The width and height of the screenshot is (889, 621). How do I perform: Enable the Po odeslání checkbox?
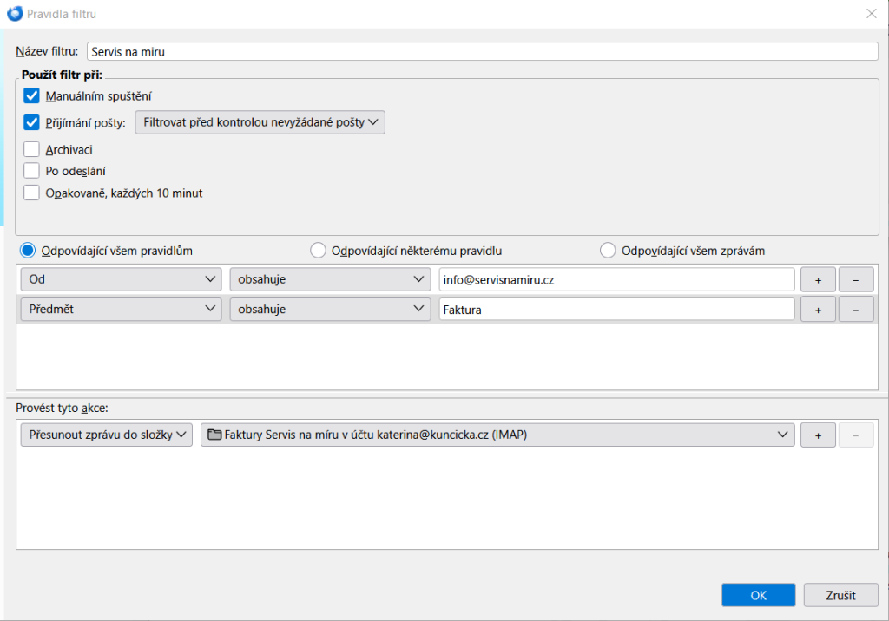(x=32, y=171)
